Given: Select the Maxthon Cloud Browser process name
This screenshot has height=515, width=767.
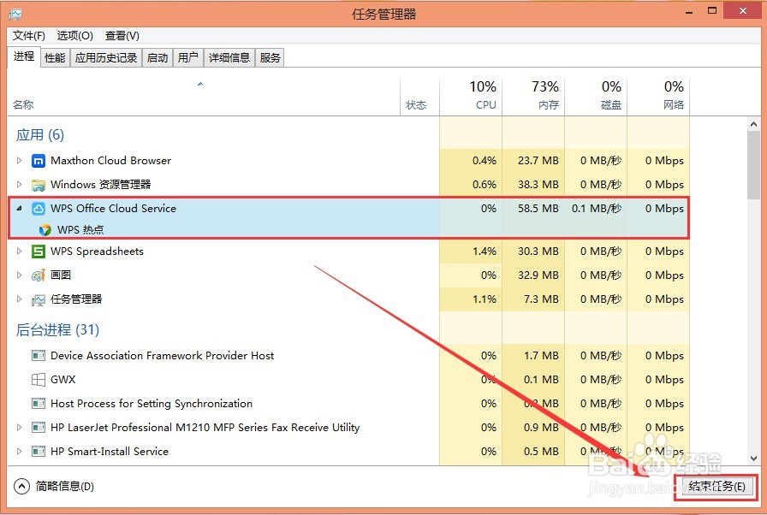Looking at the screenshot, I should coord(110,160).
